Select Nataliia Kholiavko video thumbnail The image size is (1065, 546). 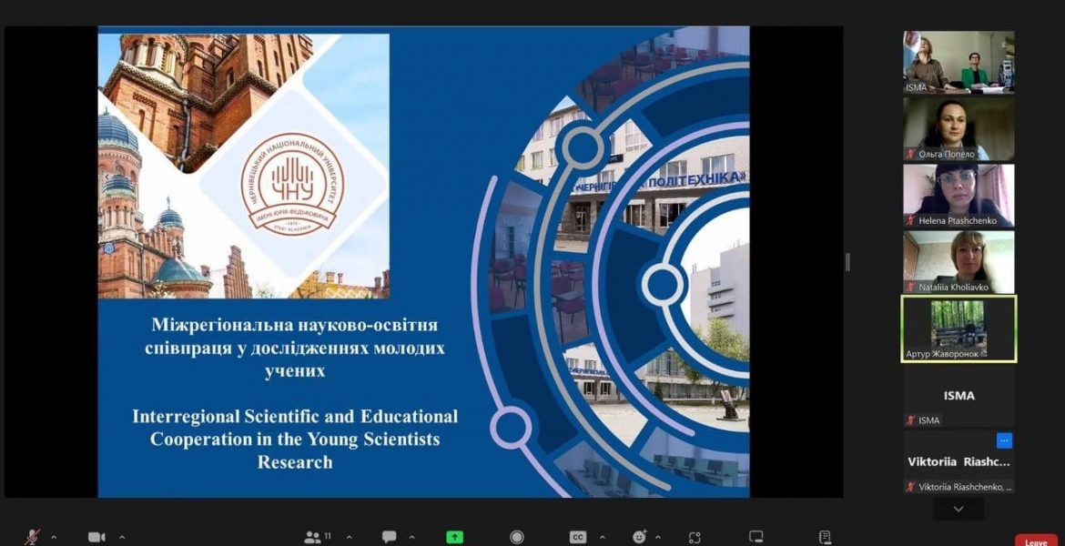click(958, 261)
